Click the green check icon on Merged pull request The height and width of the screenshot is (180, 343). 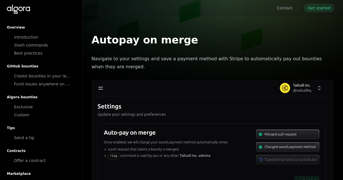(261, 134)
